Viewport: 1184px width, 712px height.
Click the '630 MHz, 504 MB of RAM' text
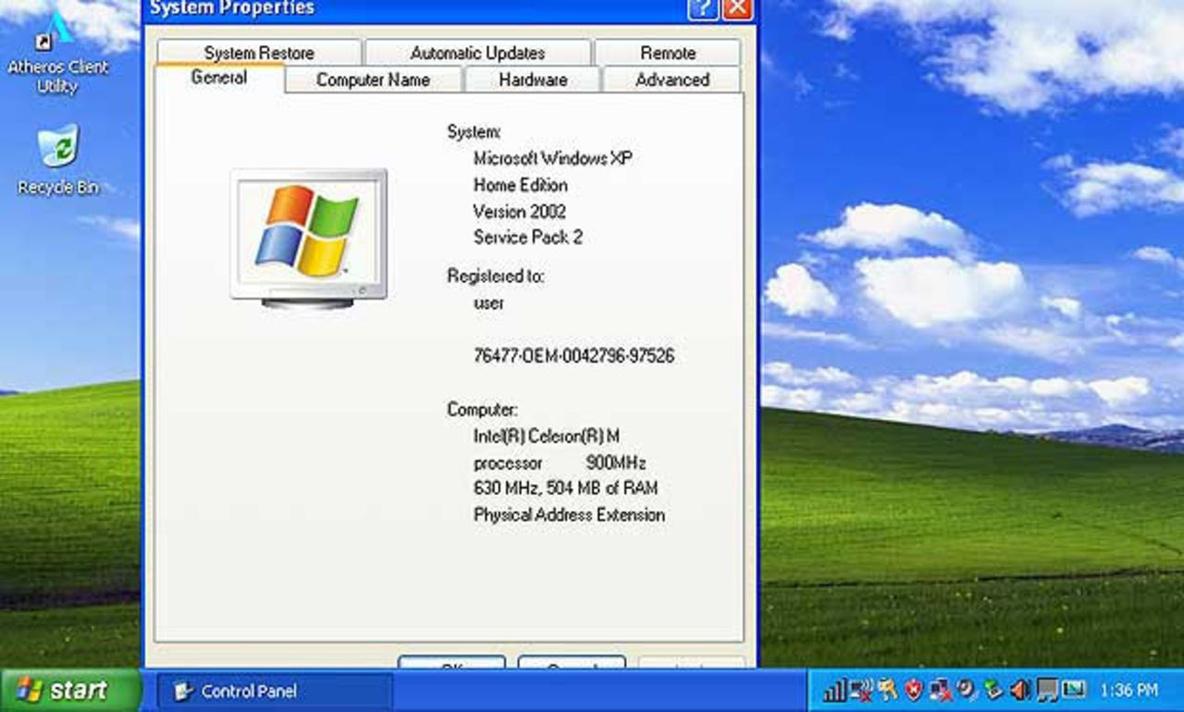point(566,488)
